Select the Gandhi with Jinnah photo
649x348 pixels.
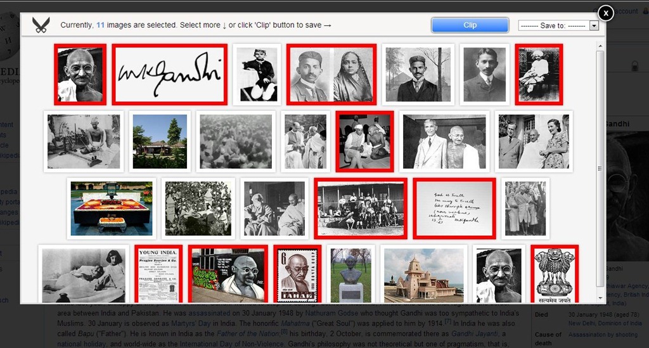(x=444, y=141)
